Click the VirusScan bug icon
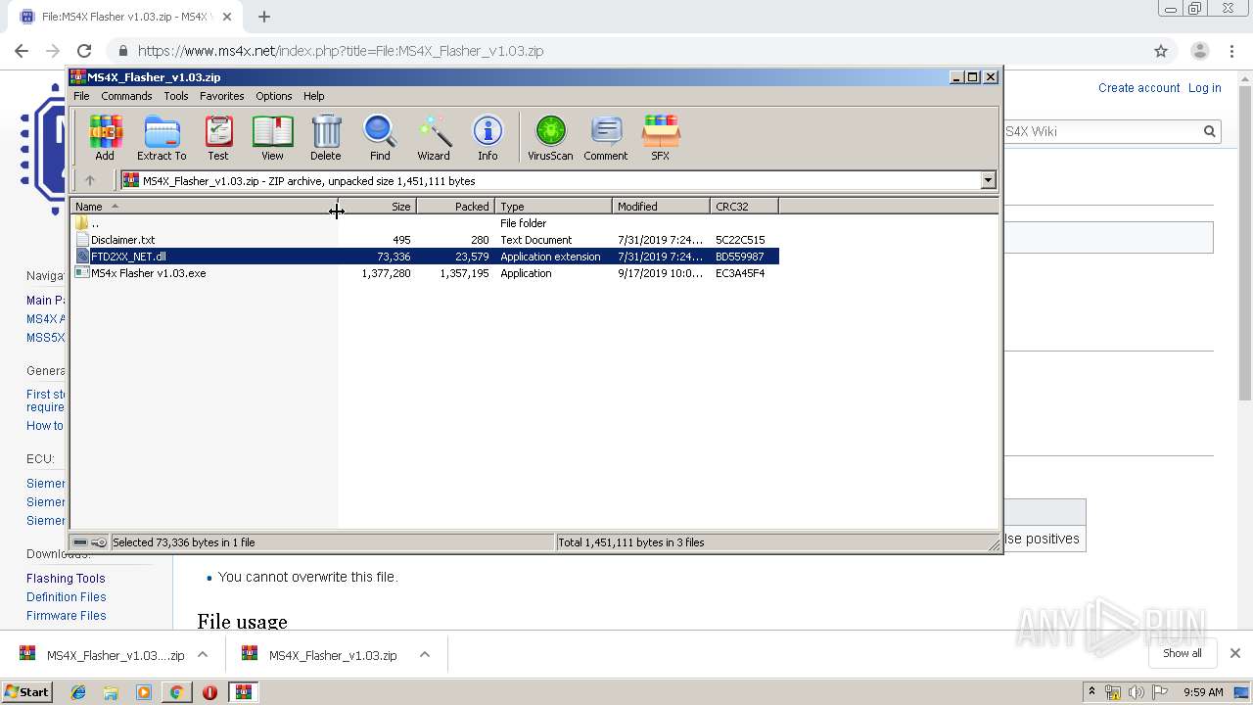This screenshot has height=705, width=1253. point(550,138)
